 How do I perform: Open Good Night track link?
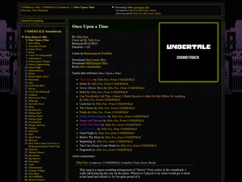click(86, 133)
